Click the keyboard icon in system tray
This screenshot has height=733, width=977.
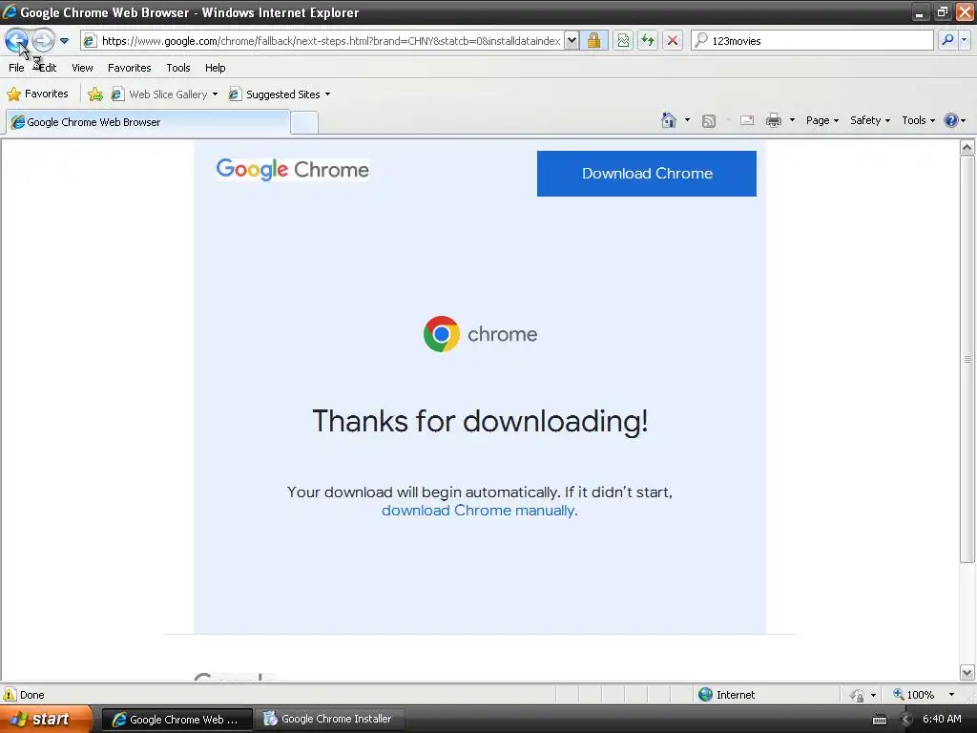point(879,720)
